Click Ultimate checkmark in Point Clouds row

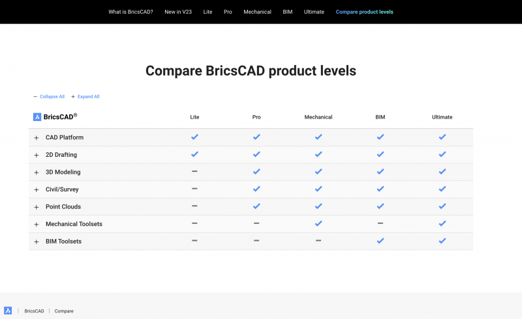pyautogui.click(x=442, y=206)
